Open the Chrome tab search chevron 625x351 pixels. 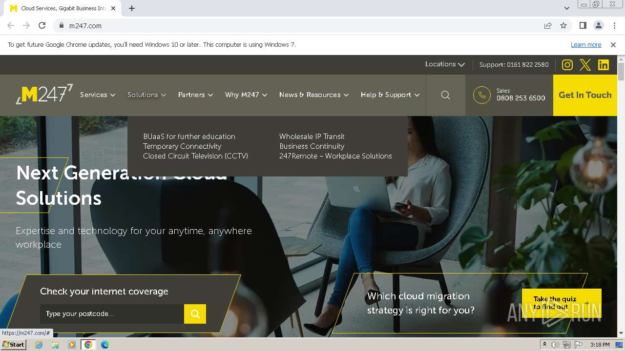(566, 8)
